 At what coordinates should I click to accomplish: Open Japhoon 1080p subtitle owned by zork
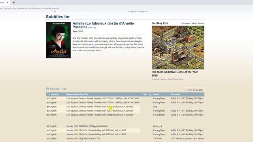(x=100, y=107)
